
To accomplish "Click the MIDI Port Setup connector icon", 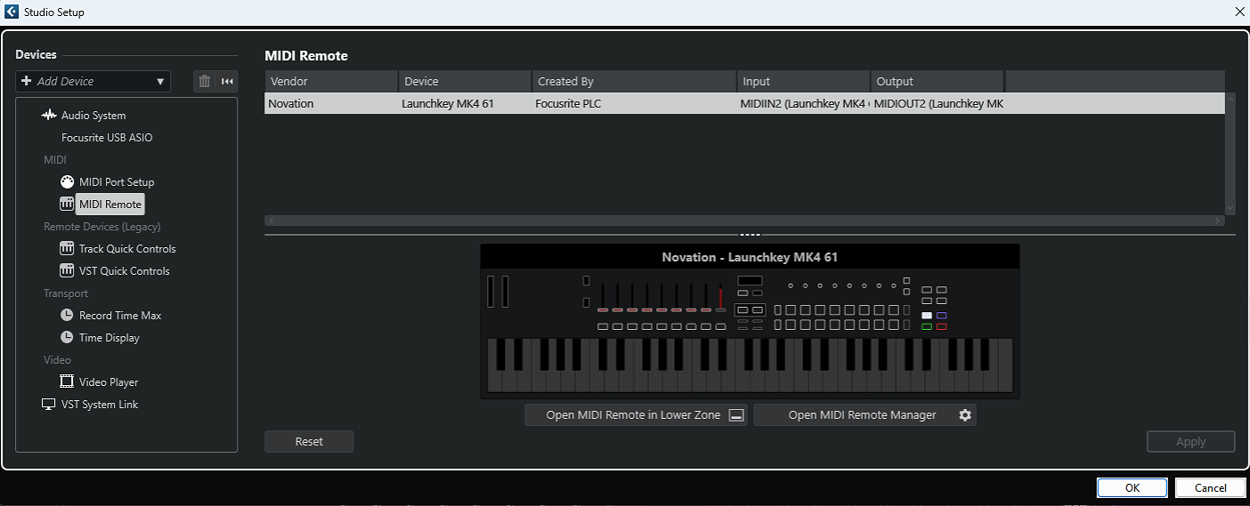I will 67,181.
